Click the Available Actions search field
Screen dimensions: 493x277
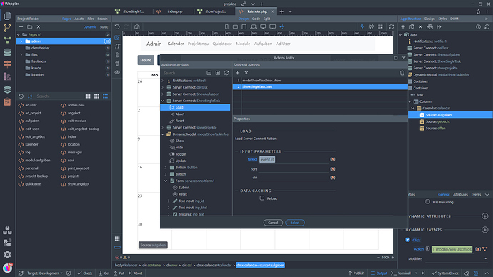(x=184, y=73)
